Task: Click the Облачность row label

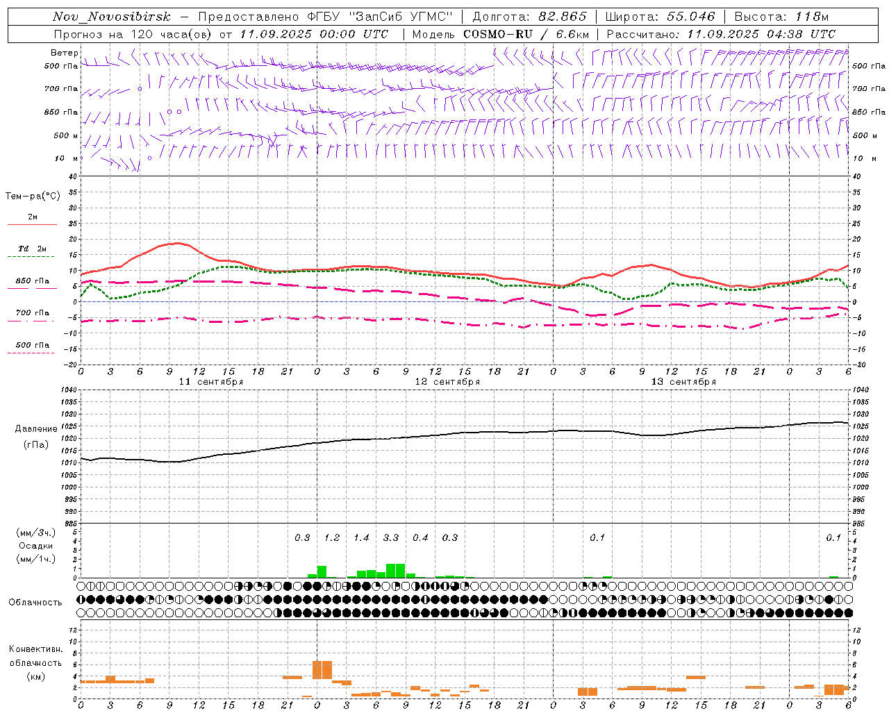Action: 35,603
